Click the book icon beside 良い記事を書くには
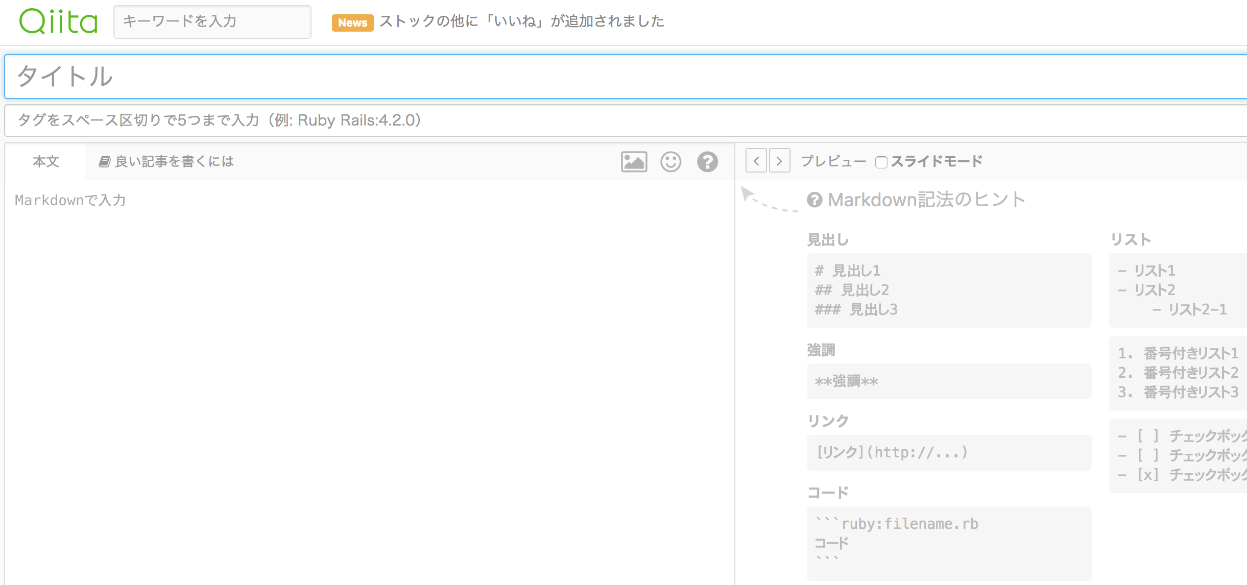Screen dimensions: 1247x585 104,162
